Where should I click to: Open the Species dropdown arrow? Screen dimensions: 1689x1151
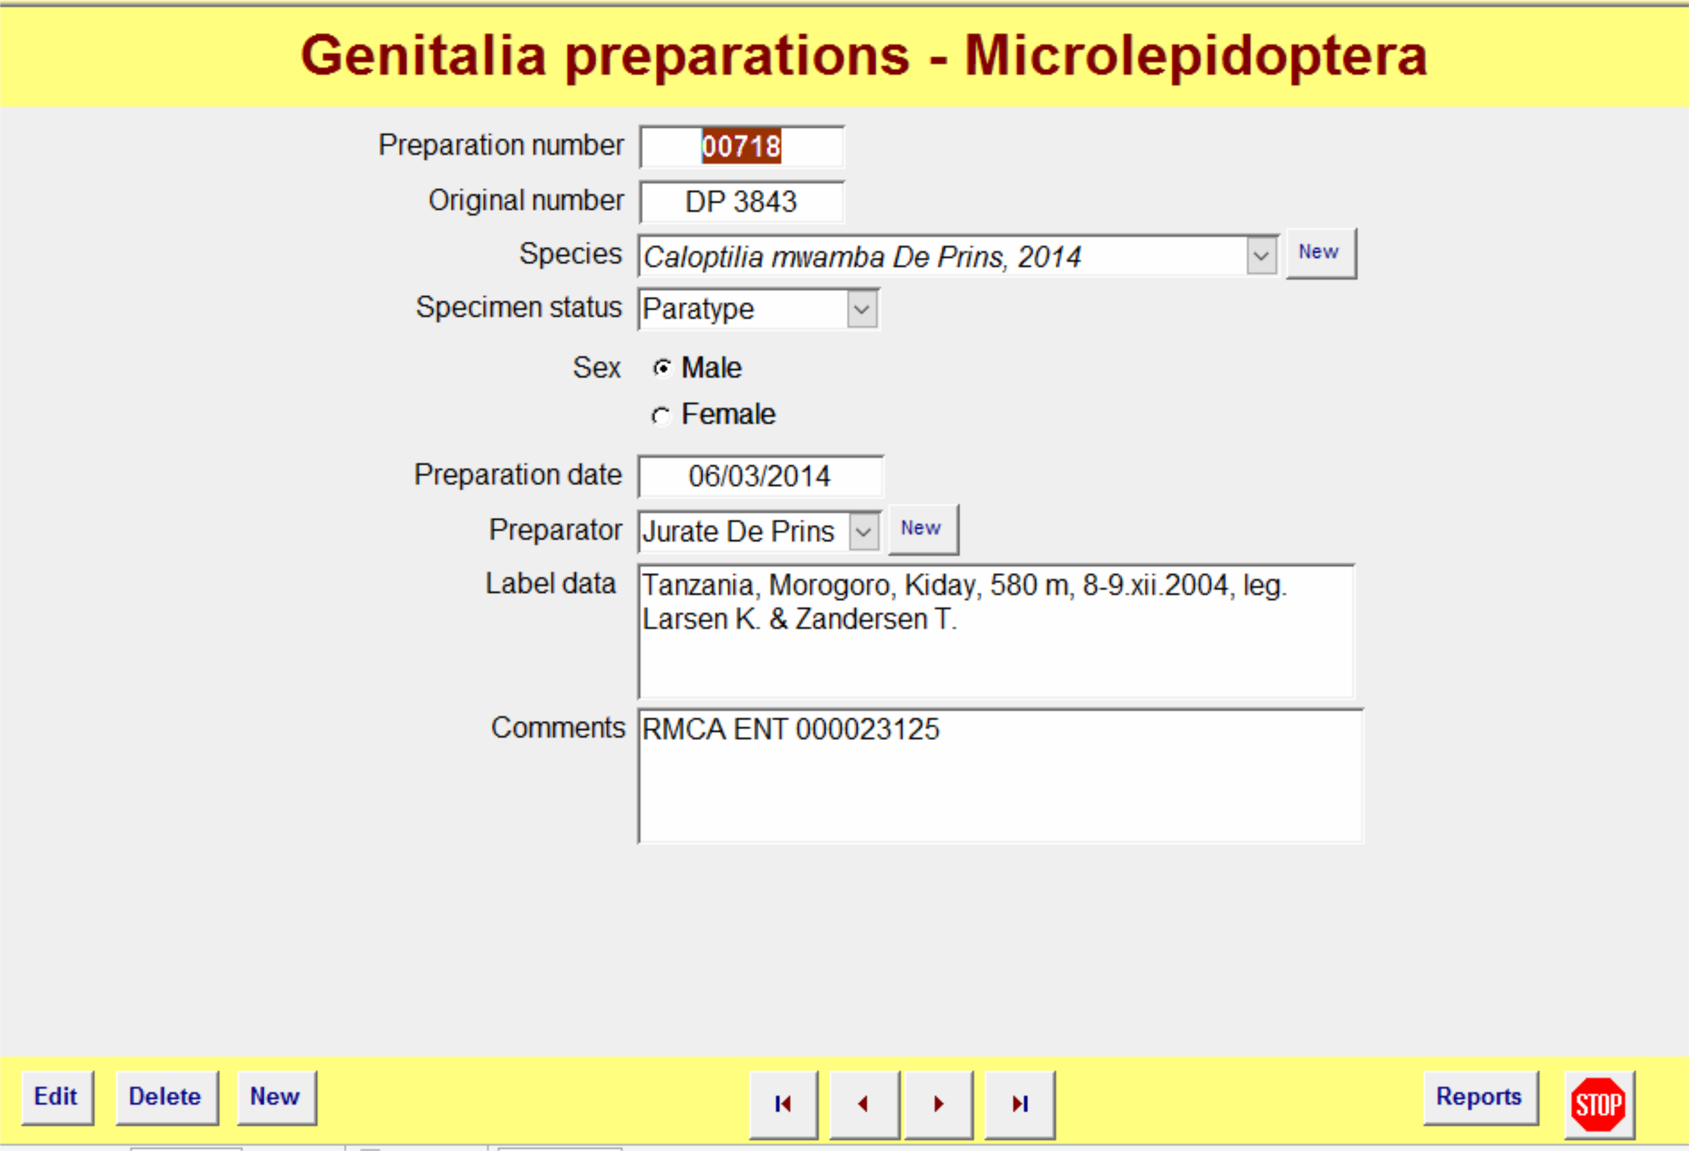(x=1261, y=256)
